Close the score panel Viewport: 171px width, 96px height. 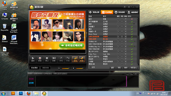click(x=136, y=74)
